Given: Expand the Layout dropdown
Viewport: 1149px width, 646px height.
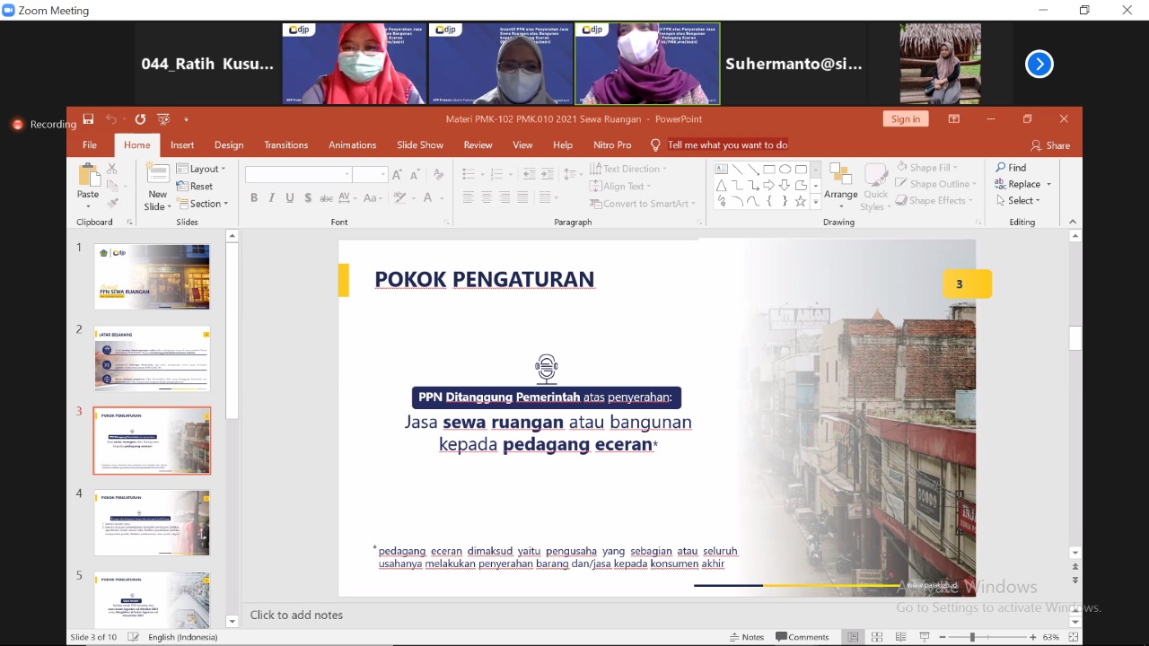Looking at the screenshot, I should click(x=202, y=169).
